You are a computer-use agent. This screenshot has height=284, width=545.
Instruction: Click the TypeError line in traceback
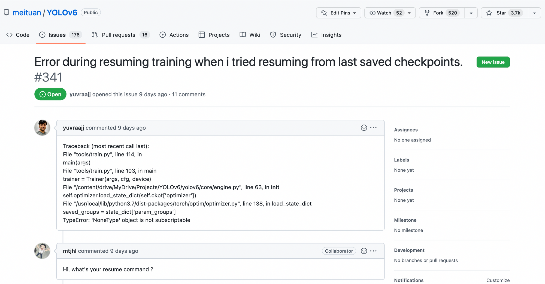126,220
